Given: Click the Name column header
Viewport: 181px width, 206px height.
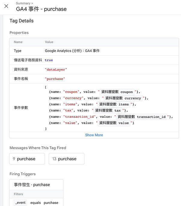Looking at the screenshot, I should pyautogui.click(x=18, y=42).
